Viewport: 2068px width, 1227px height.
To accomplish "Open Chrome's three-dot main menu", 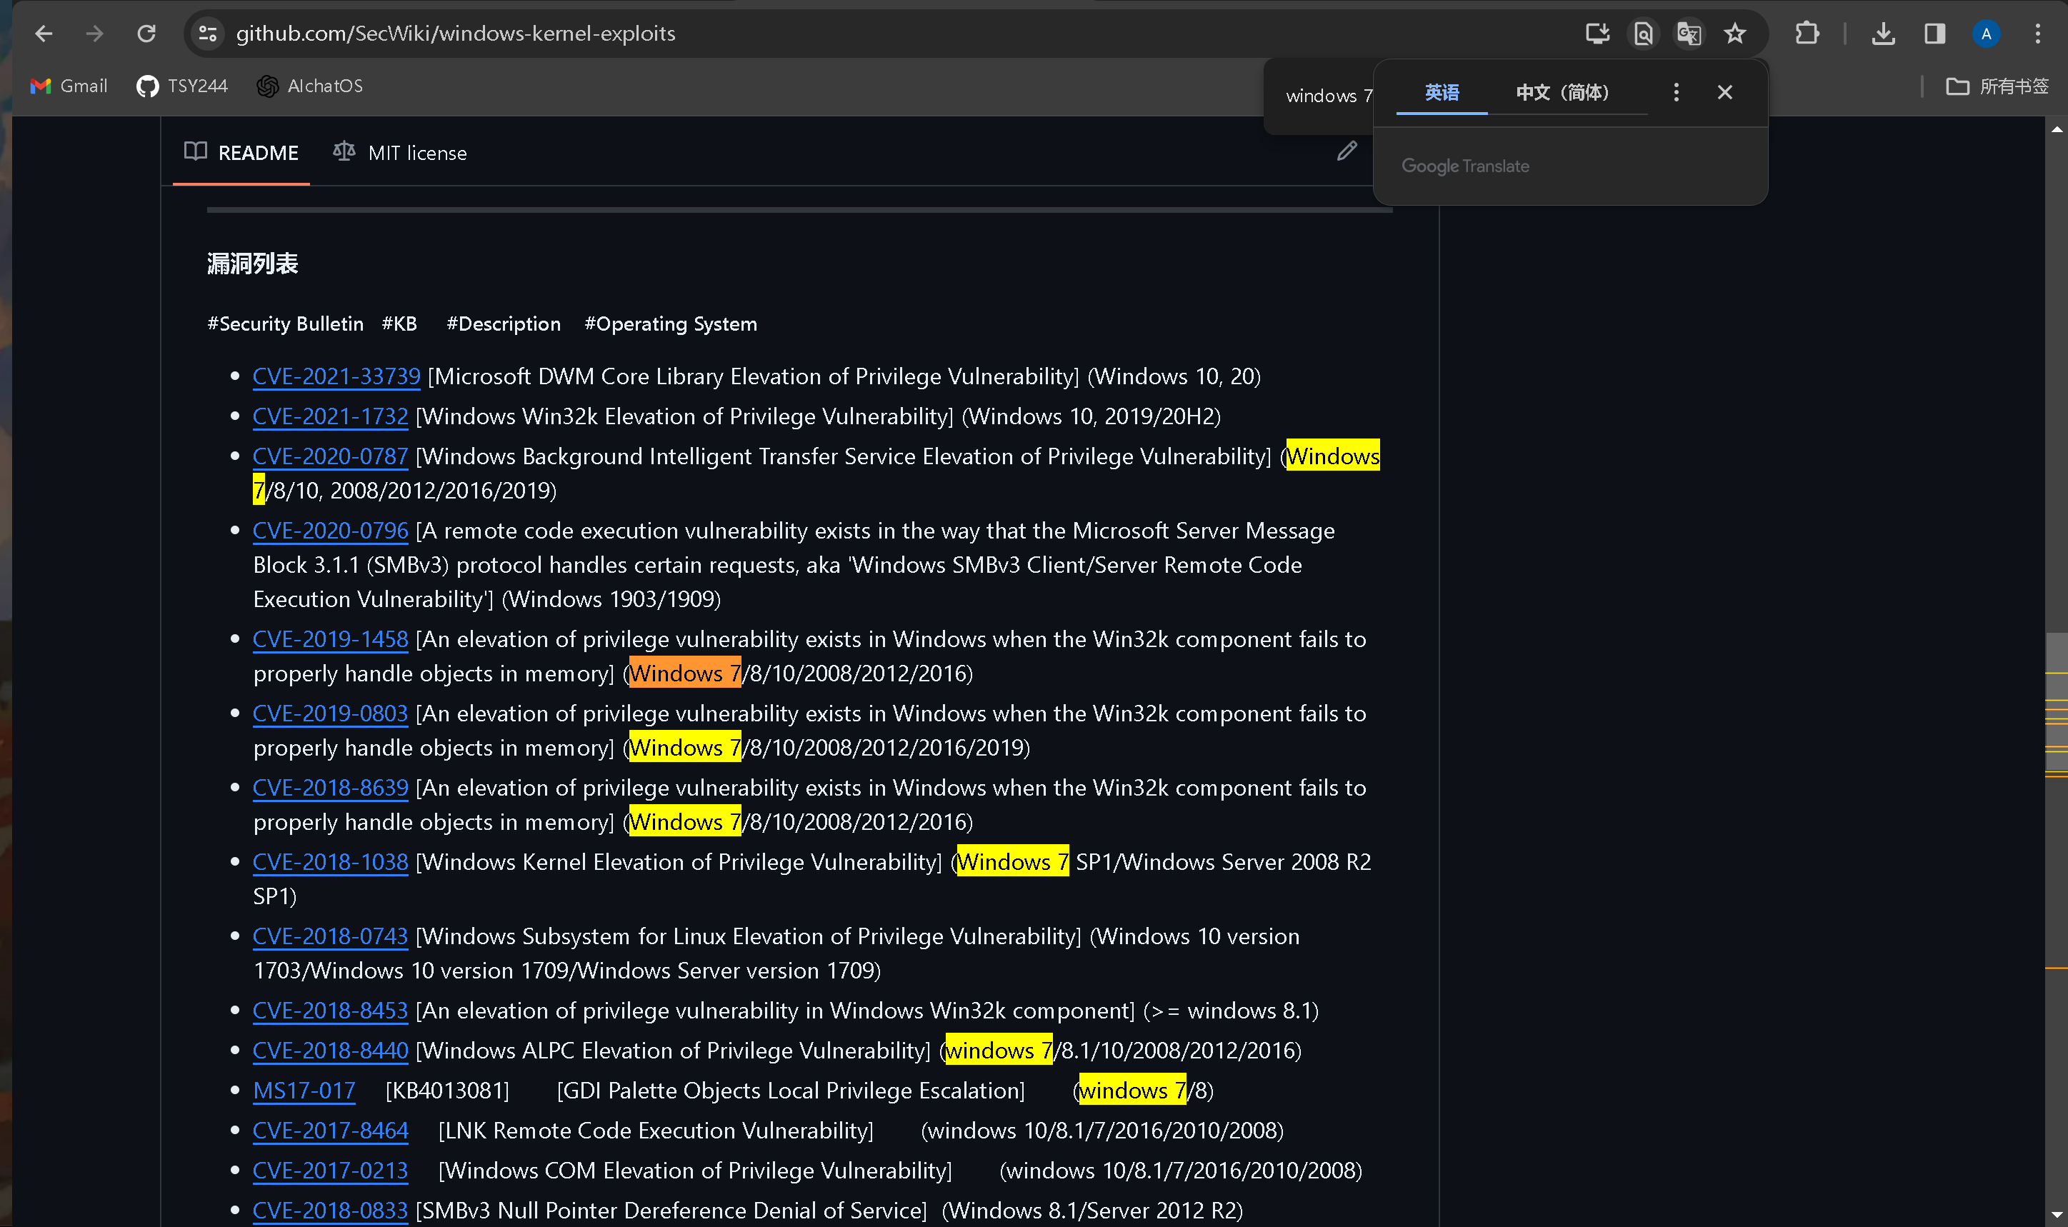I will tap(2037, 33).
